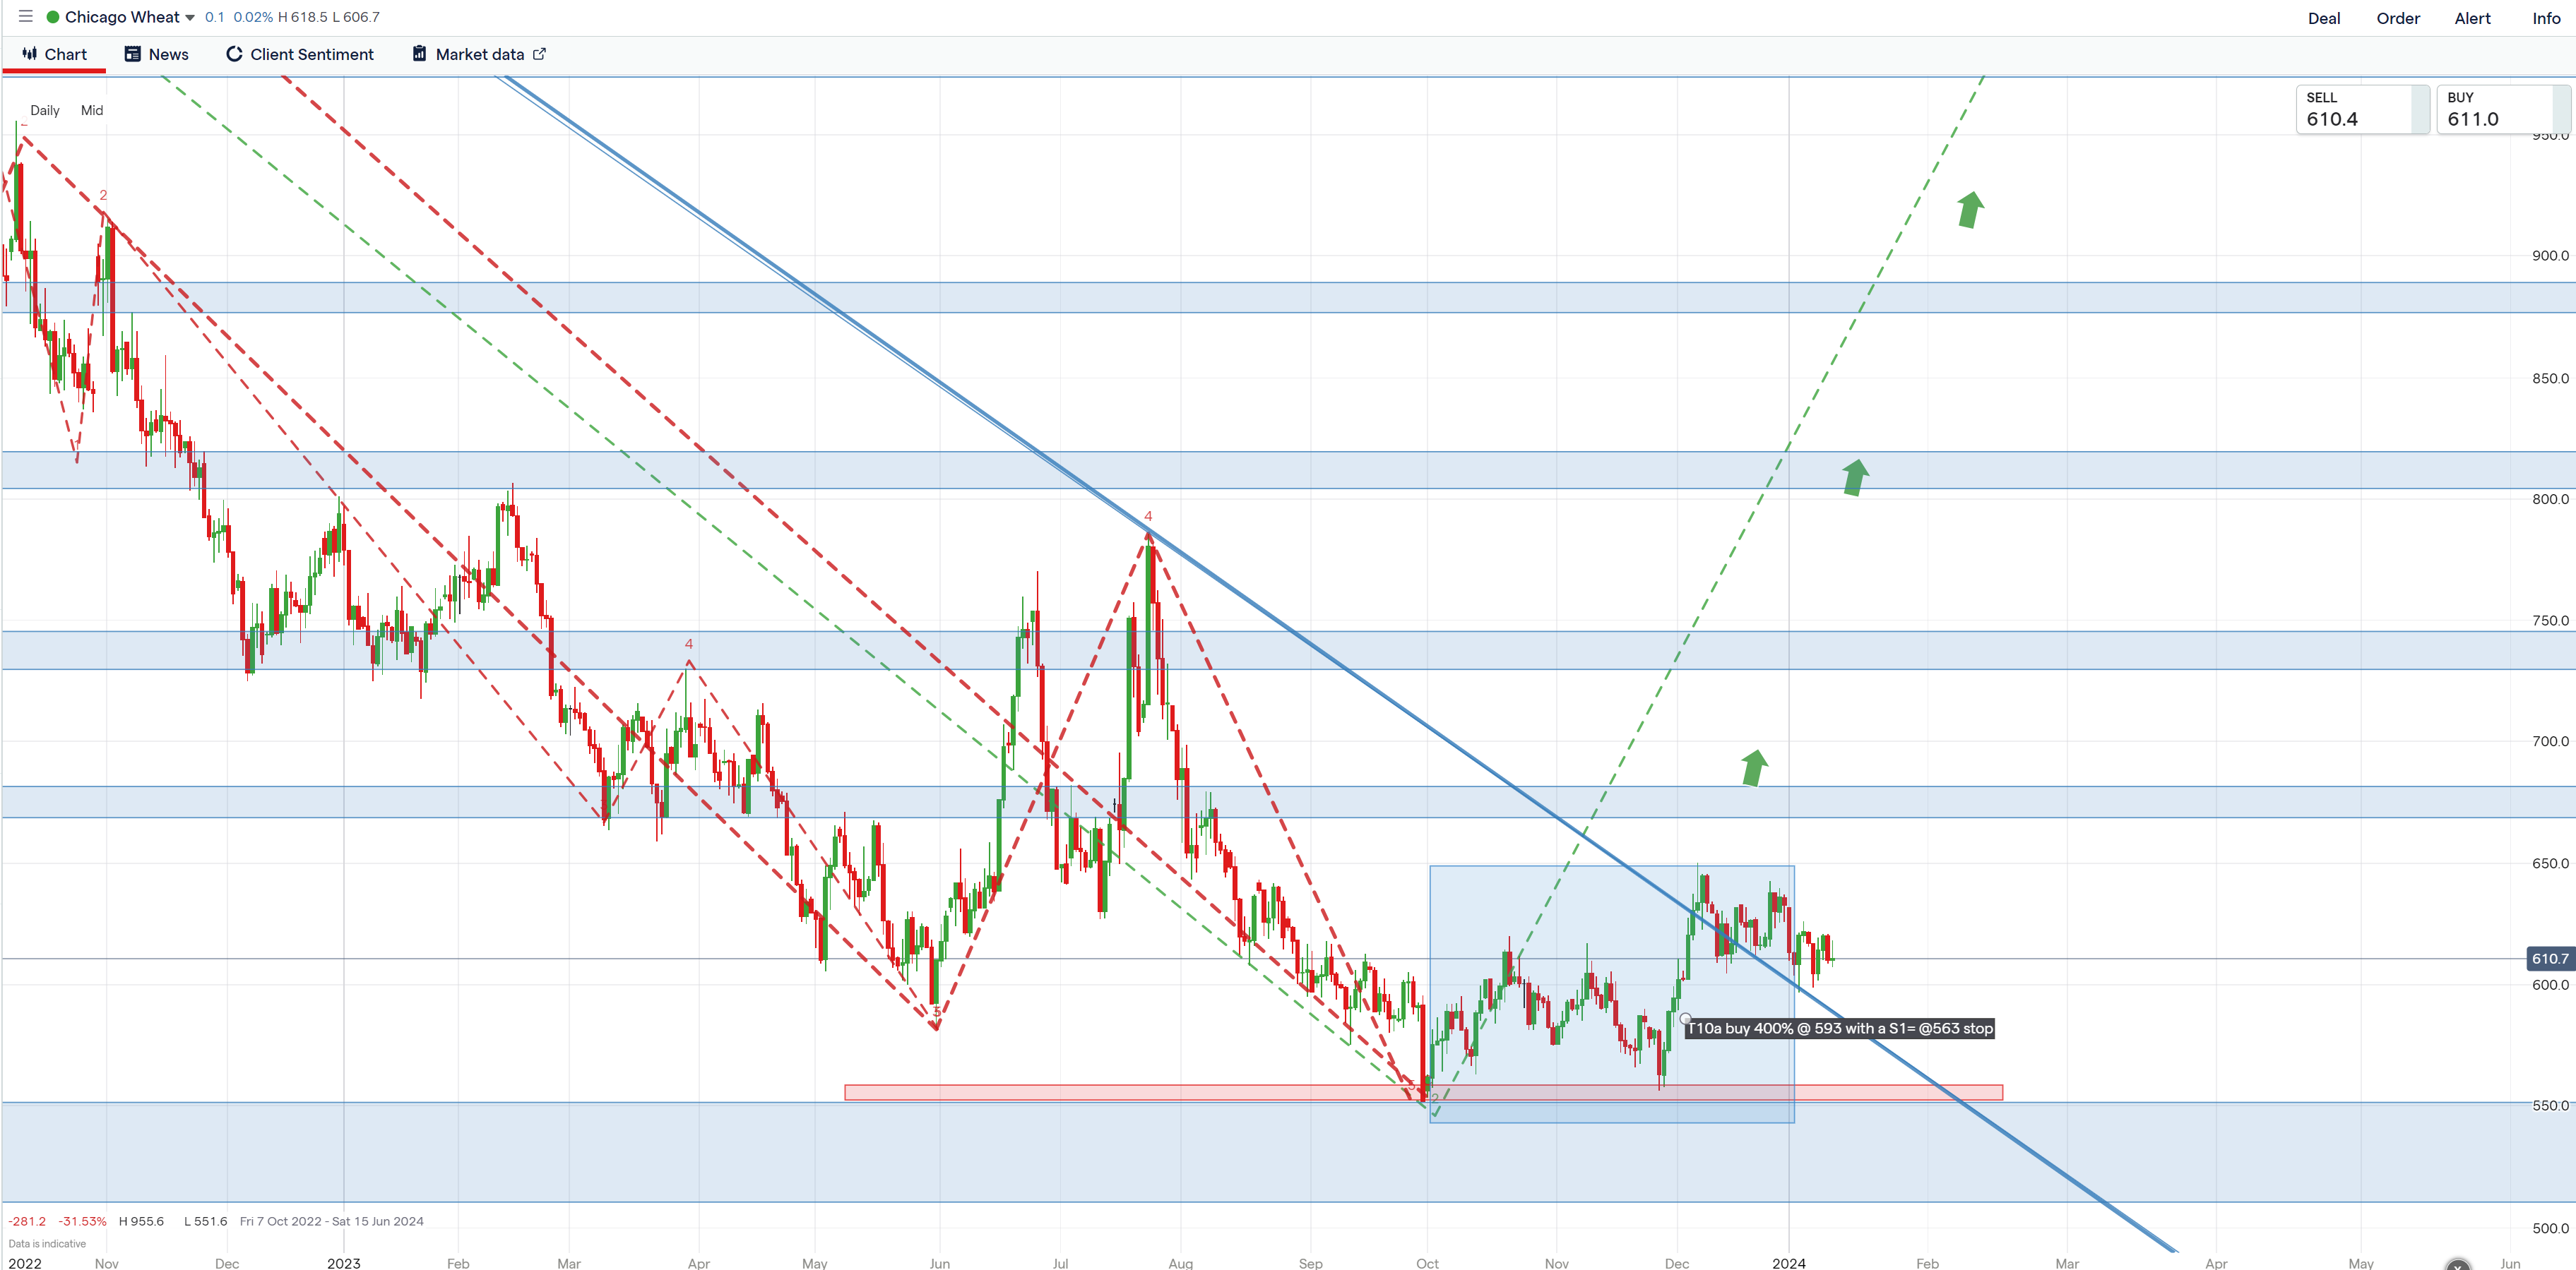Image resolution: width=2576 pixels, height=1270 pixels.
Task: Click the Client Sentiment circular icon
Action: tap(234, 54)
